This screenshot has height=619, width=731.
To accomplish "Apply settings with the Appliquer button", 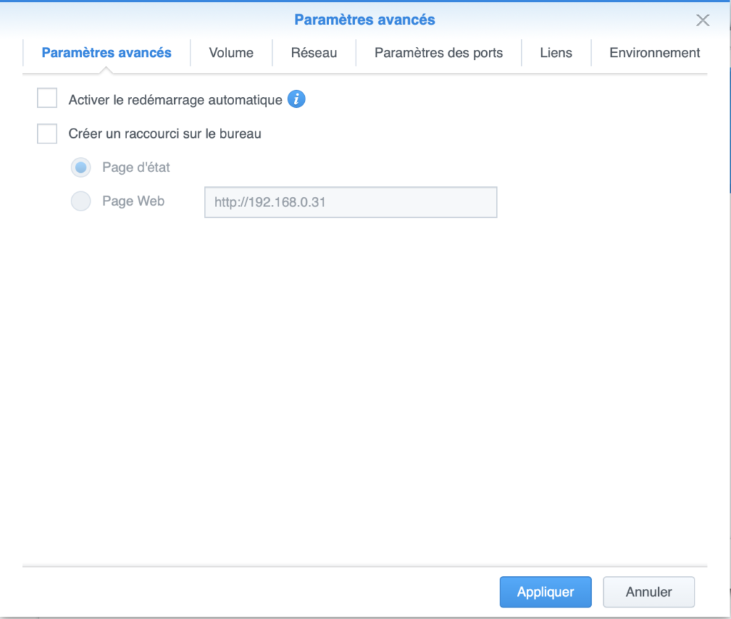I will click(545, 592).
